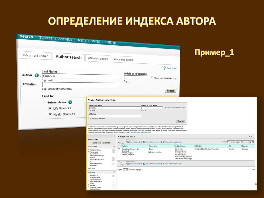Open About Scopus Author Identifier link
Screen dimensions: 264x198
[141, 132]
